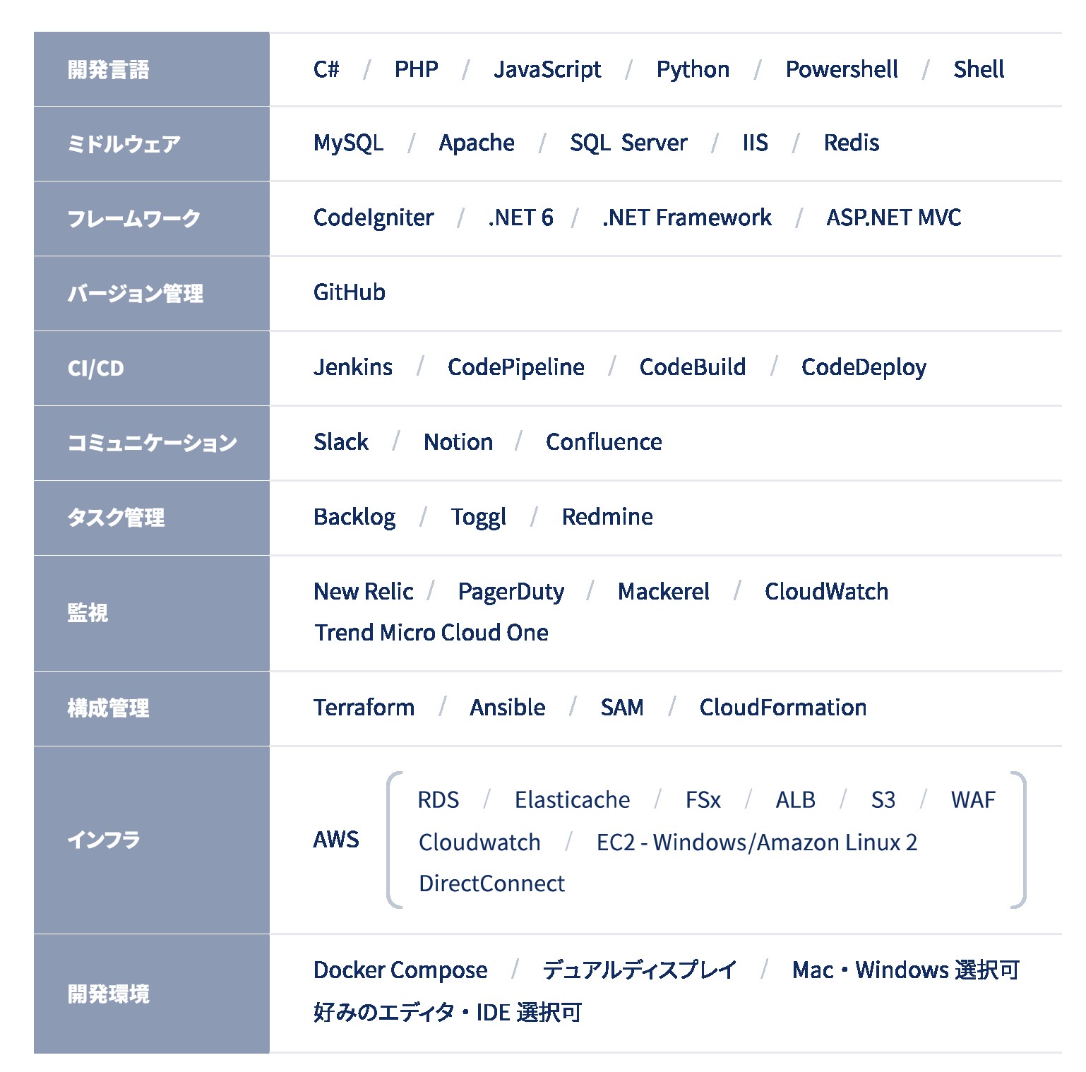Select Jenkins in the CI/CD row

[353, 367]
